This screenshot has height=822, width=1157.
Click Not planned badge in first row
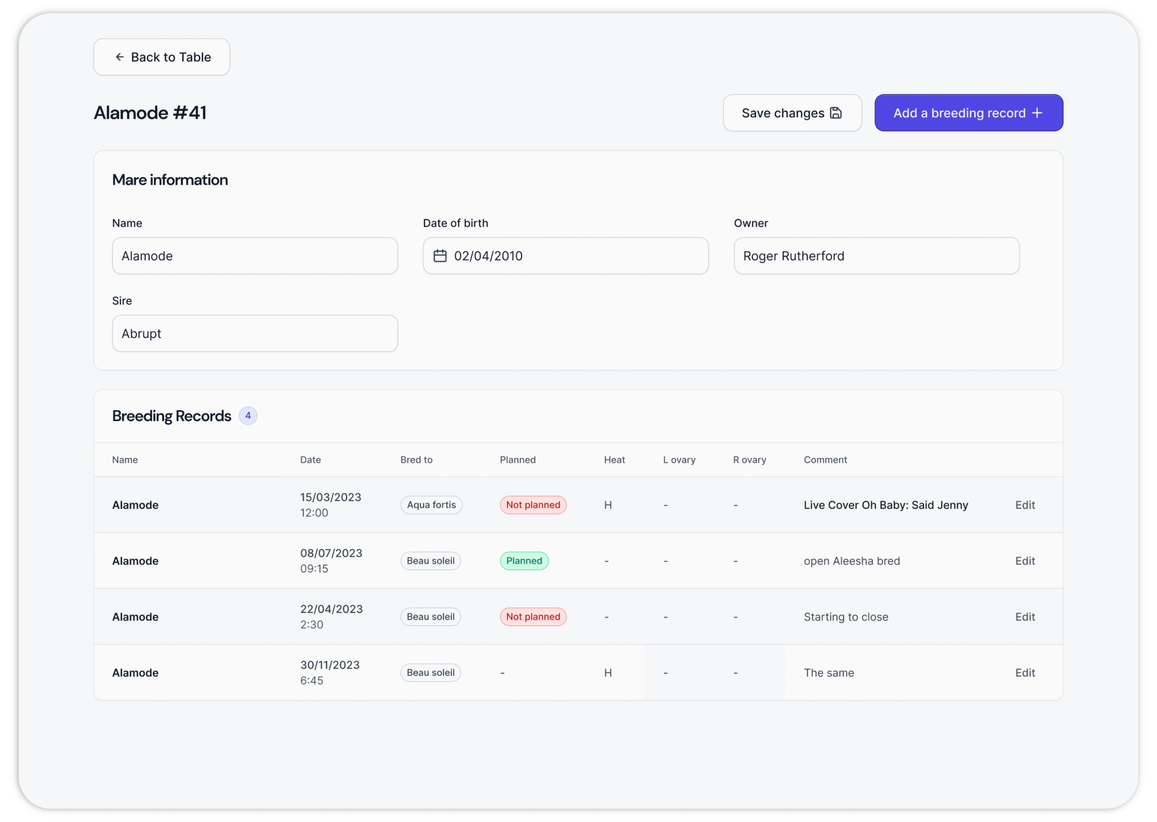(x=533, y=505)
